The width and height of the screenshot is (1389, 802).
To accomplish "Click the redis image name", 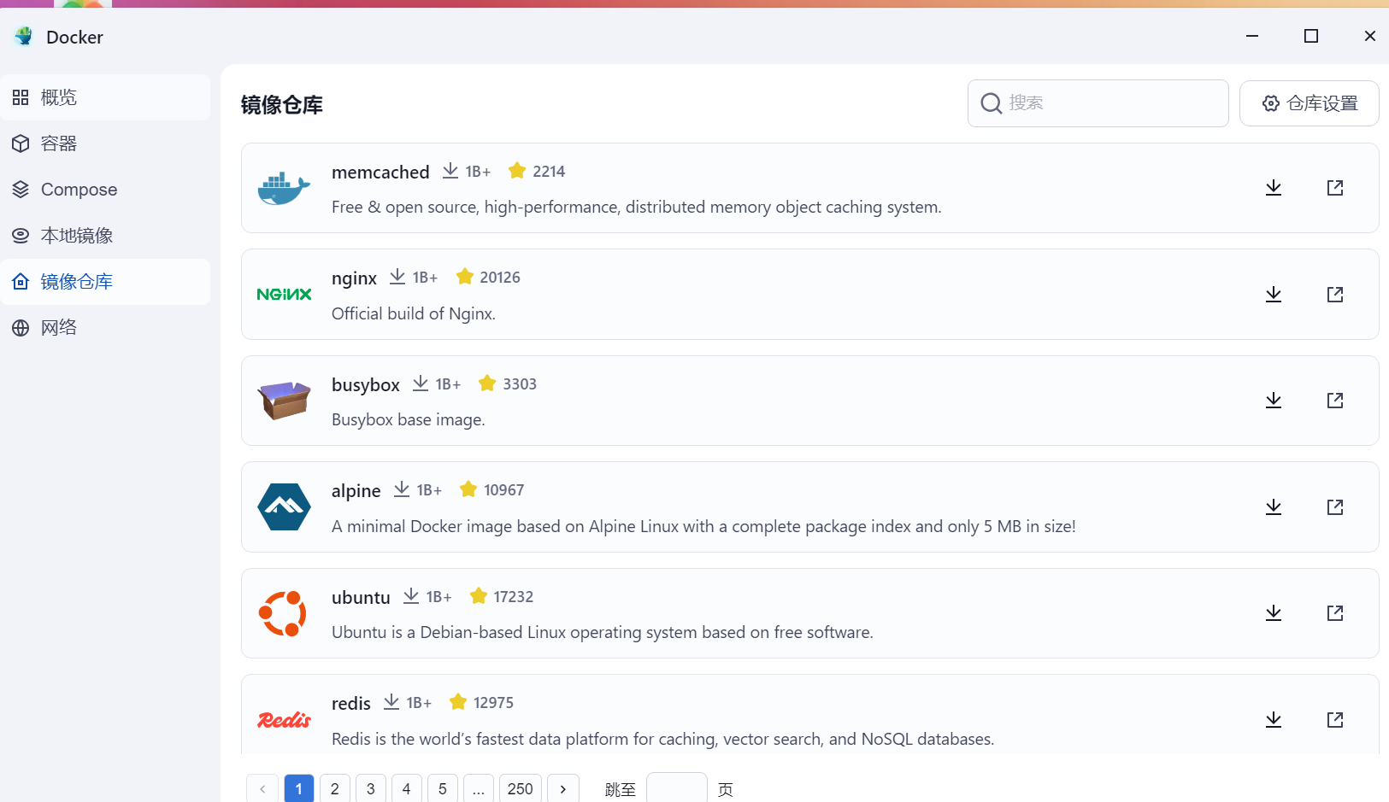I will (x=351, y=704).
